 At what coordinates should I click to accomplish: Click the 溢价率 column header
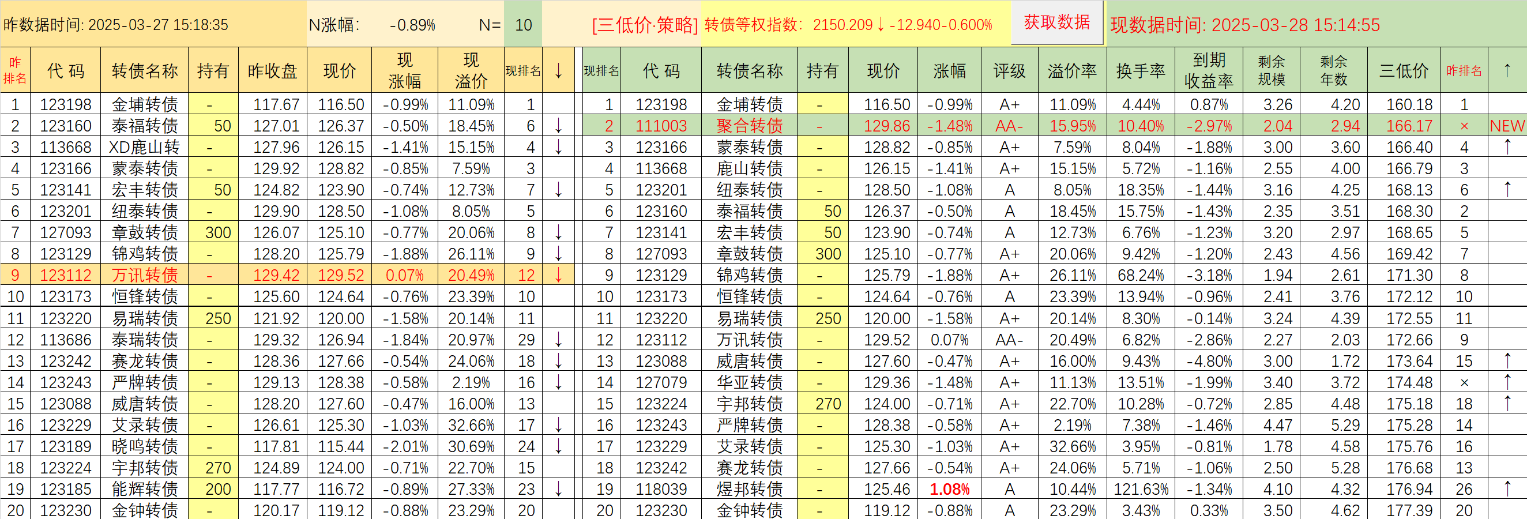point(1072,70)
